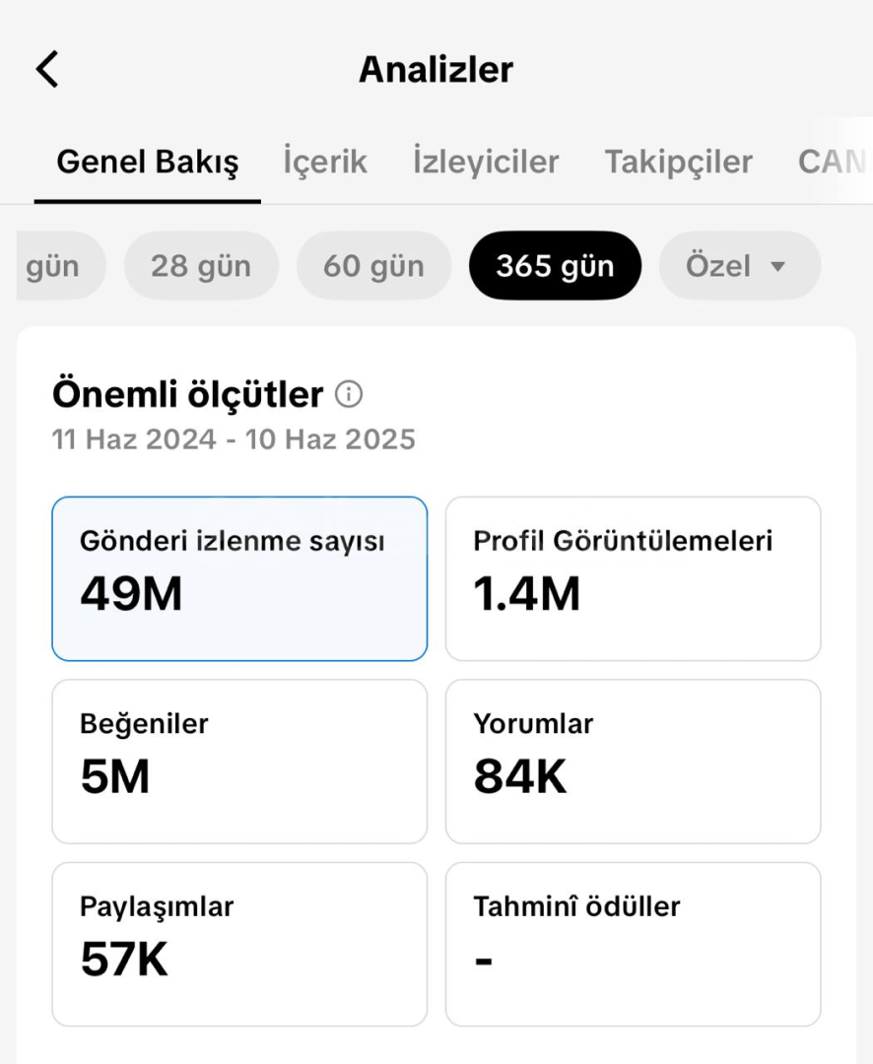This screenshot has height=1064, width=873.
Task: Select the Genel Bakış tab
Action: pos(148,163)
